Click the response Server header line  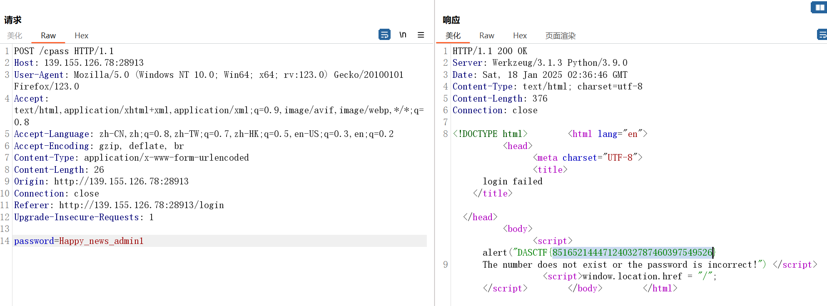point(540,63)
